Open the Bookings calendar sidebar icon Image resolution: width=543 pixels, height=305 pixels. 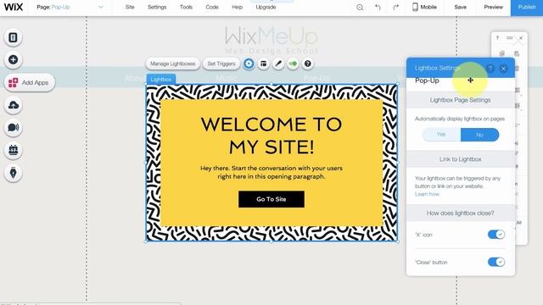tap(14, 151)
